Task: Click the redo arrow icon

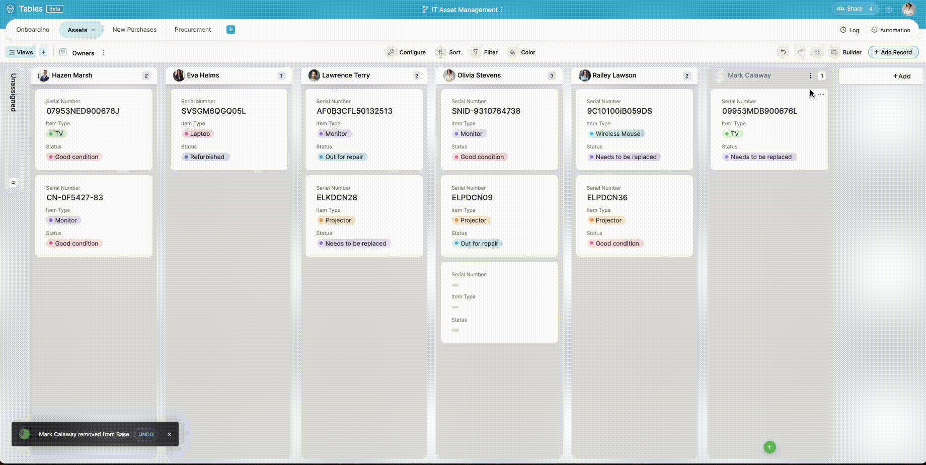Action: point(800,52)
